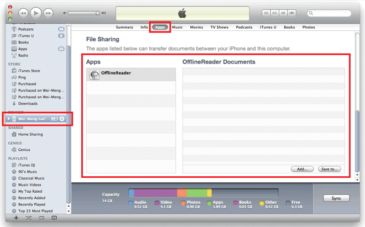The image size is (365, 227).
Task: Click the Add... button
Action: [x=302, y=169]
